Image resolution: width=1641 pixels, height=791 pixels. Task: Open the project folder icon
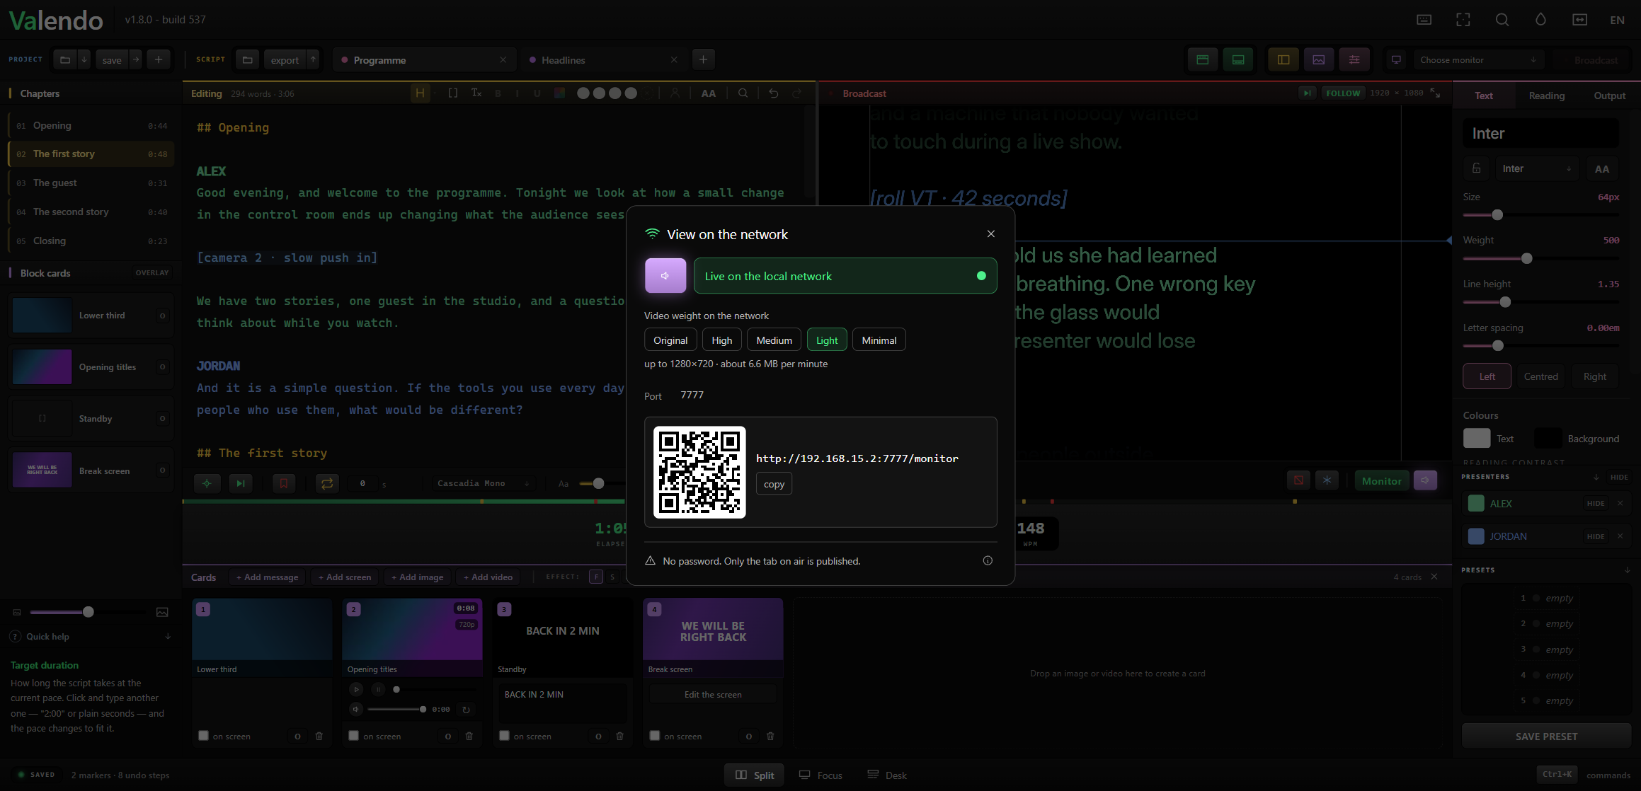[65, 60]
